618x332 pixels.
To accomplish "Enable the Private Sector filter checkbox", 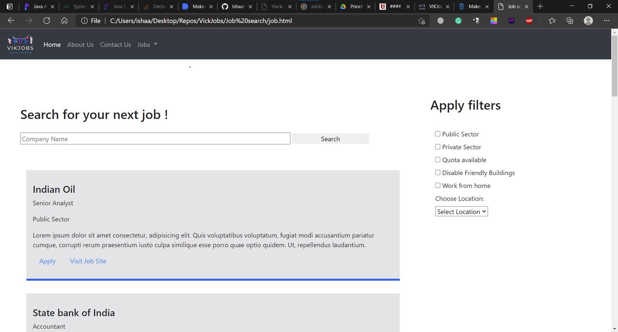I will click(438, 147).
